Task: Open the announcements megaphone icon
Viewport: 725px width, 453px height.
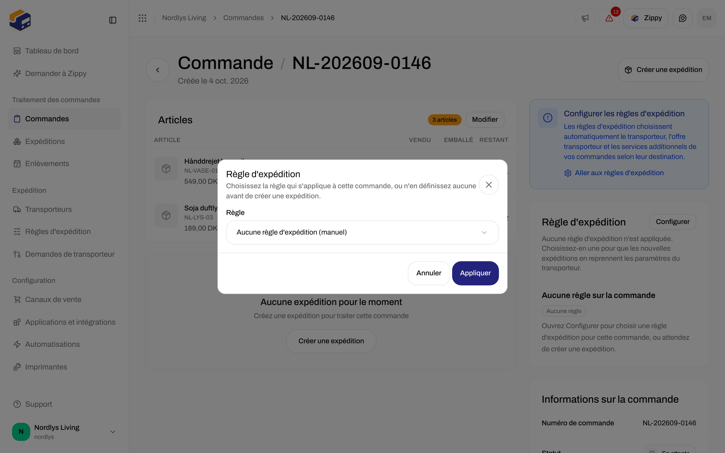Action: pos(585,18)
